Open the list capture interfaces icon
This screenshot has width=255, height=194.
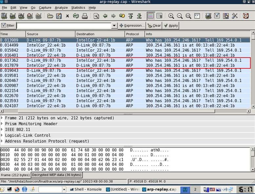(4, 16)
